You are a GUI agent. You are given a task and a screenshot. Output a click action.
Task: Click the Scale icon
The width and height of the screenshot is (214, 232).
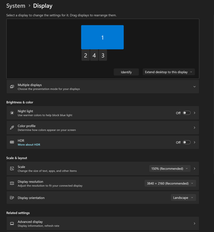12,169
